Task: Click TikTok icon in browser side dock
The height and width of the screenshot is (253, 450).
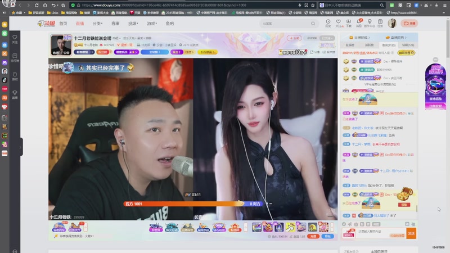Action: click(4, 80)
